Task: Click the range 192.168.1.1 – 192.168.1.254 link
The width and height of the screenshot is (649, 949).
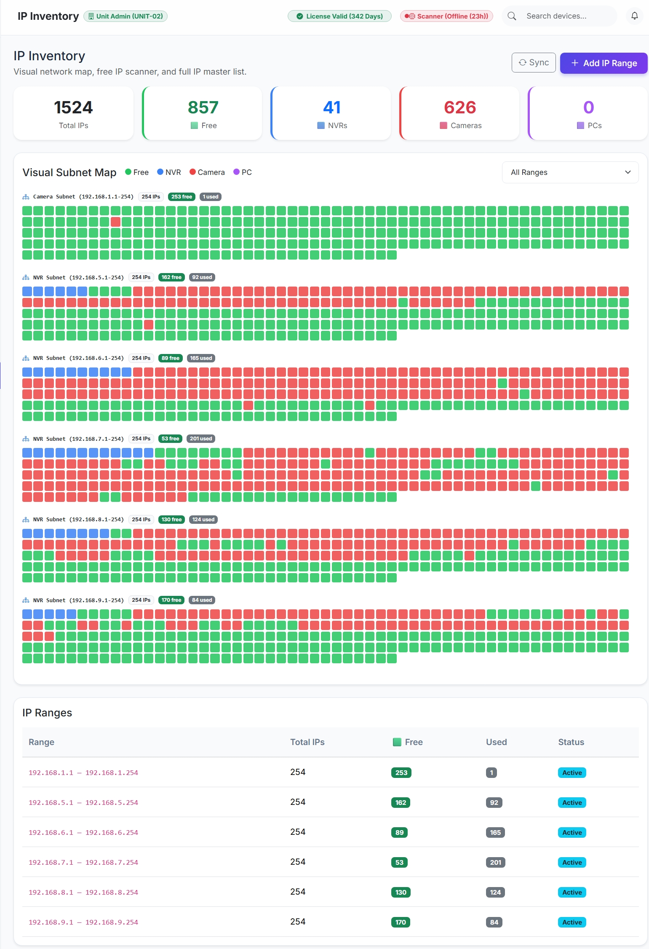Action: point(83,773)
